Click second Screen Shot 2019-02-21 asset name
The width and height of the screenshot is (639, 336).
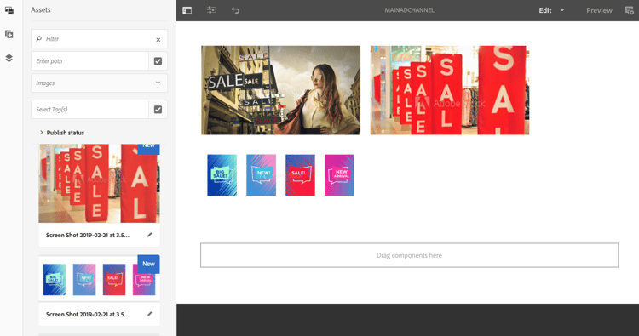click(88, 315)
